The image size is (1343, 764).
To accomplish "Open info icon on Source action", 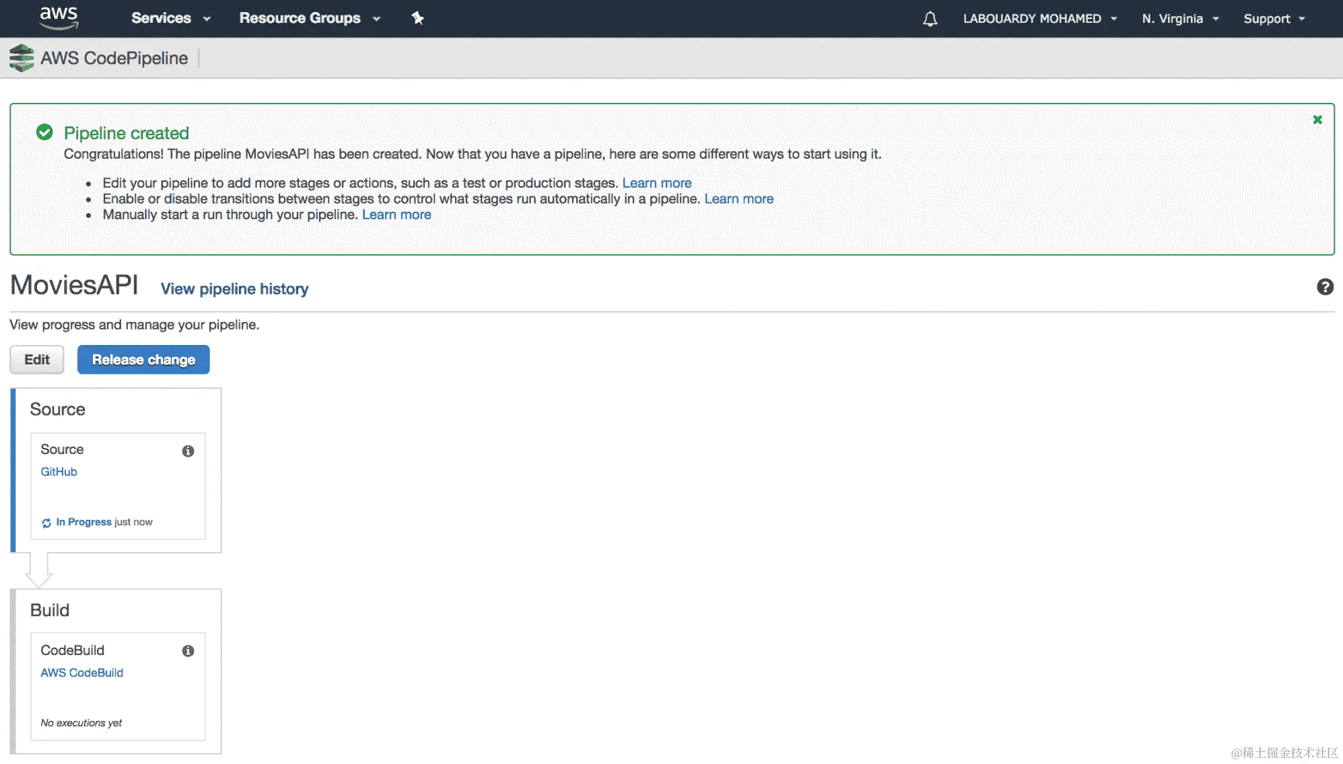I will pos(188,451).
